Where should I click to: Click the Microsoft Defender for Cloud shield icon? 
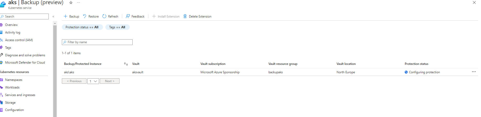1,63
